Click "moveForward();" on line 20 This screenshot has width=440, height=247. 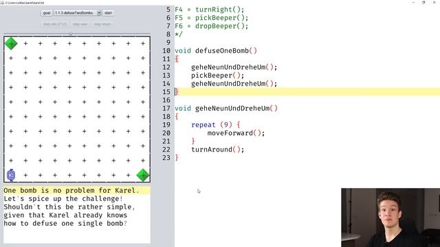236,133
